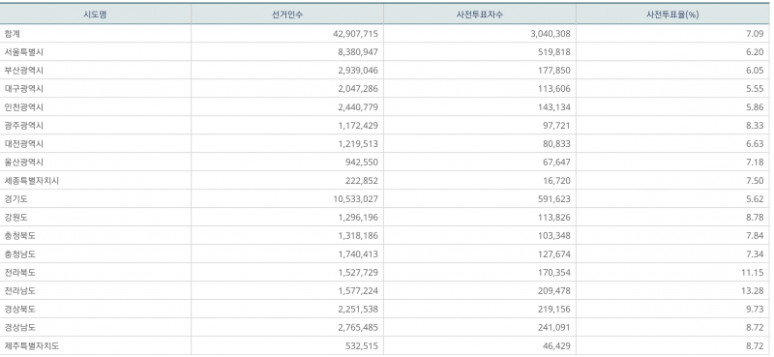Viewport: 774px width, 357px height.
Task: Click Gyeongnam early voters 241,091
Action: (554, 327)
